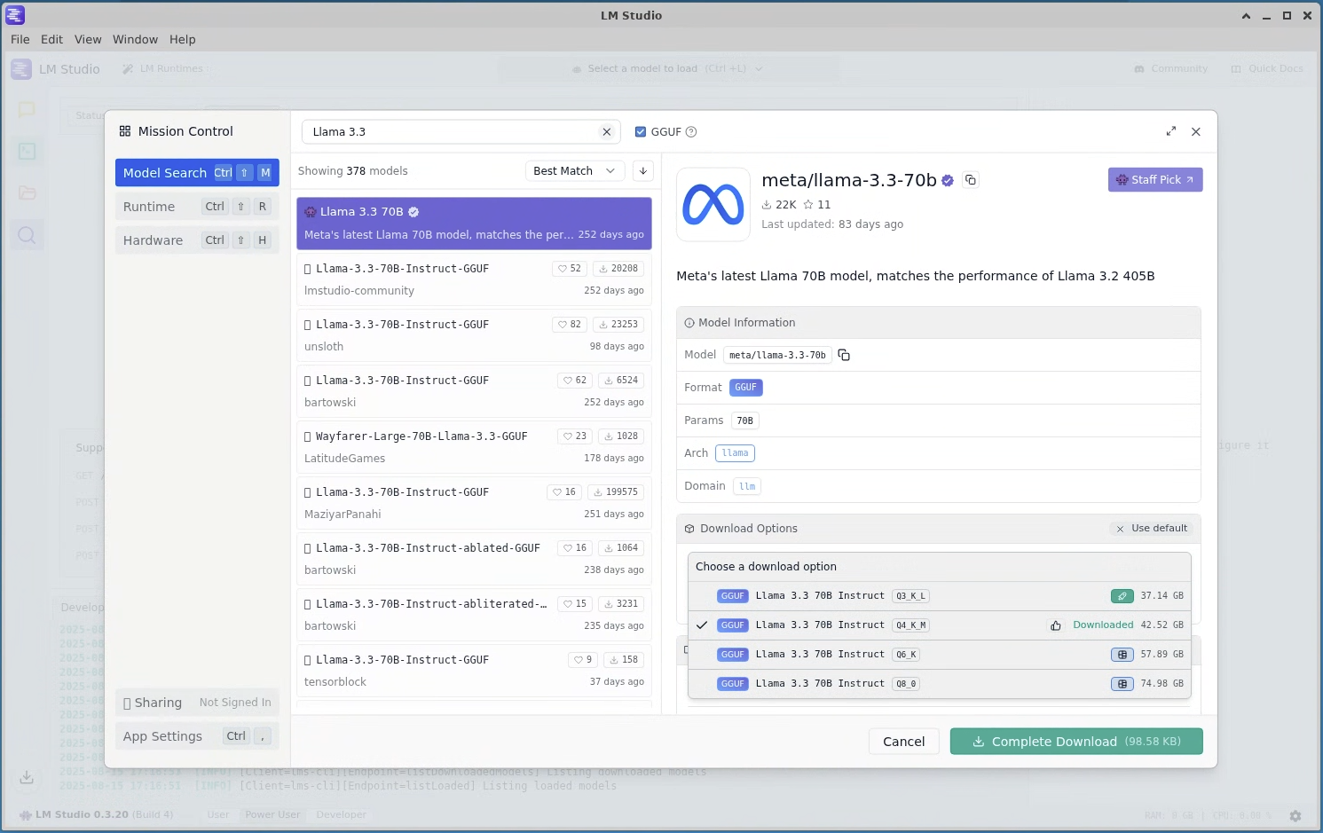Clear the Llama 3.3 search field with the X
Viewport: 1323px width, 833px height.
[607, 131]
